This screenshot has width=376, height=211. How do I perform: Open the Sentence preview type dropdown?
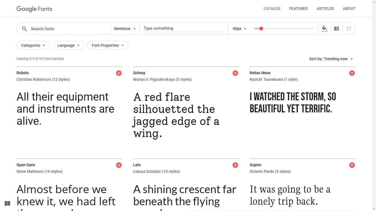click(125, 29)
